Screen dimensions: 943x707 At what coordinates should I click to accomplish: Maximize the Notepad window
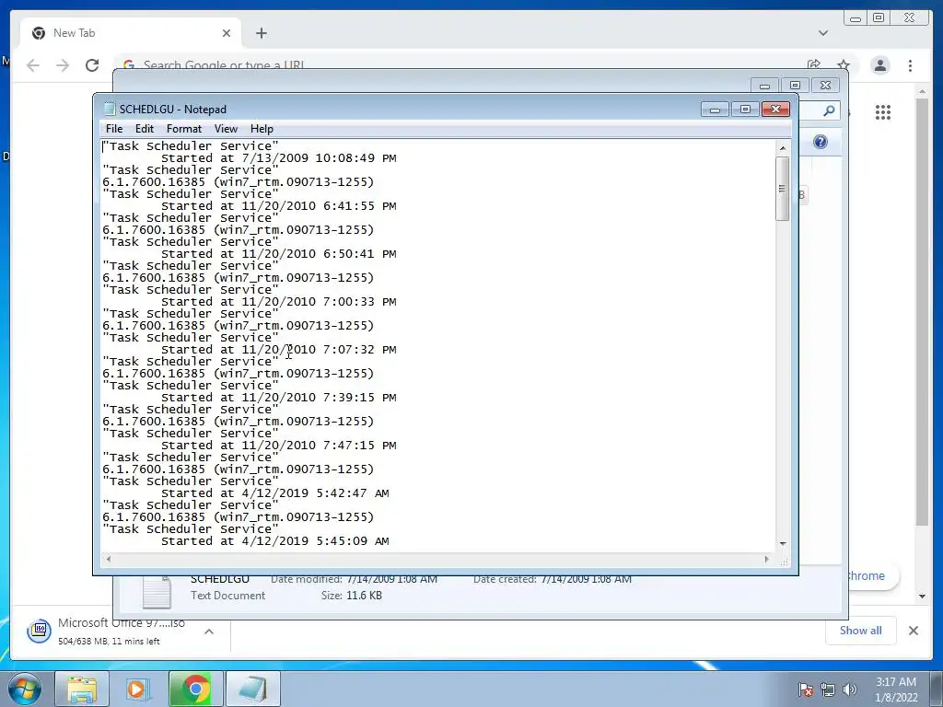(x=745, y=110)
